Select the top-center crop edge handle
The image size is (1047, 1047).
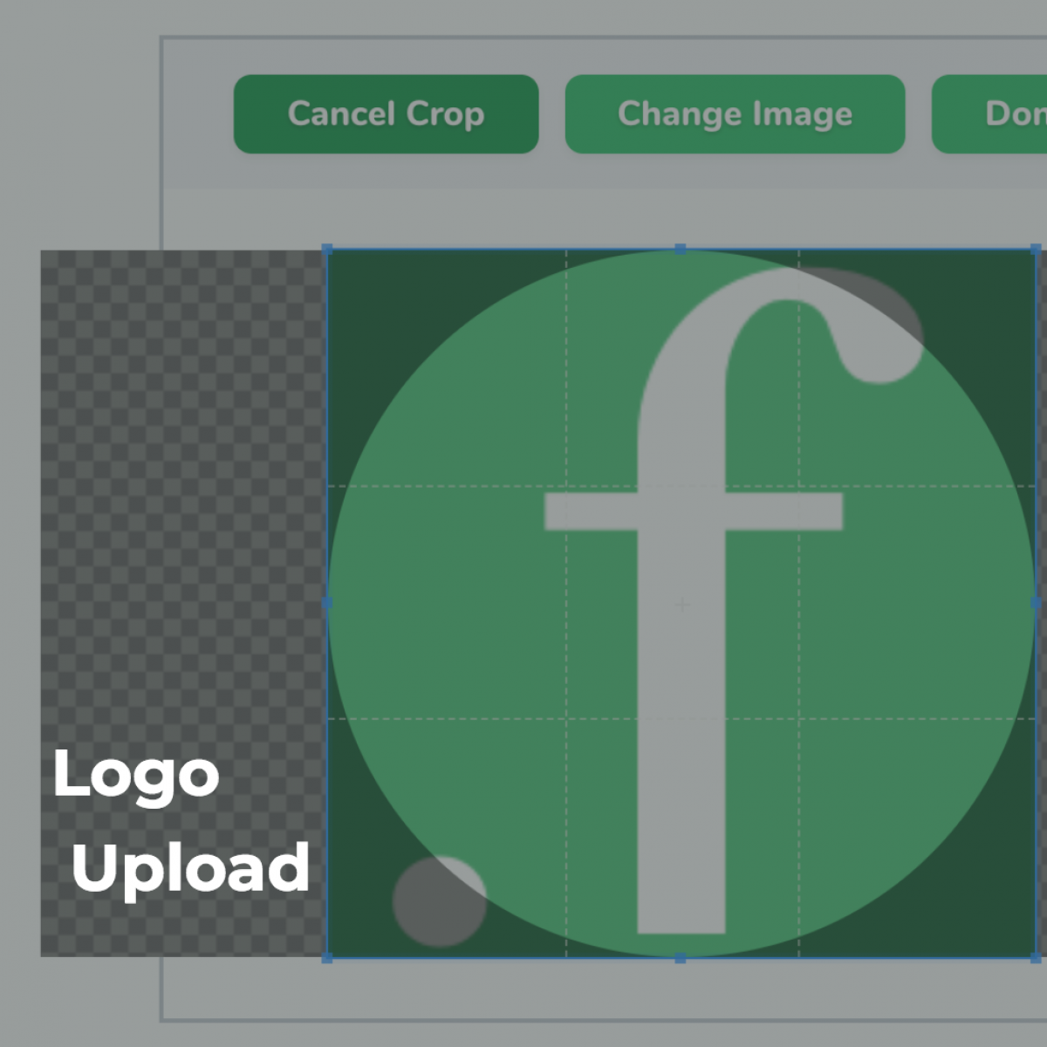[681, 249]
